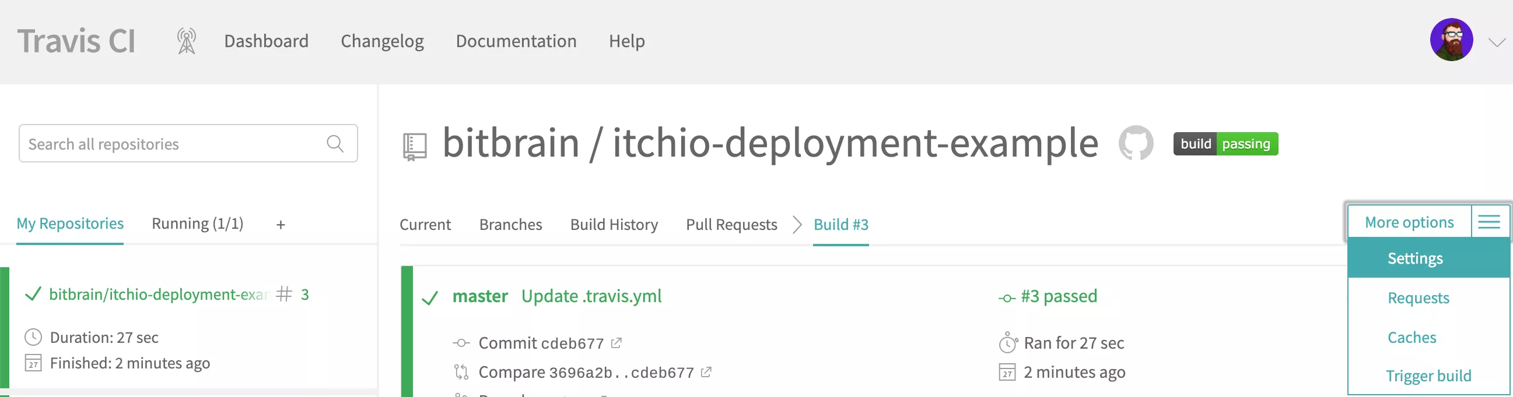The height and width of the screenshot is (397, 1513).
Task: Click sidebar passed checkmark icon
Action: point(33,293)
